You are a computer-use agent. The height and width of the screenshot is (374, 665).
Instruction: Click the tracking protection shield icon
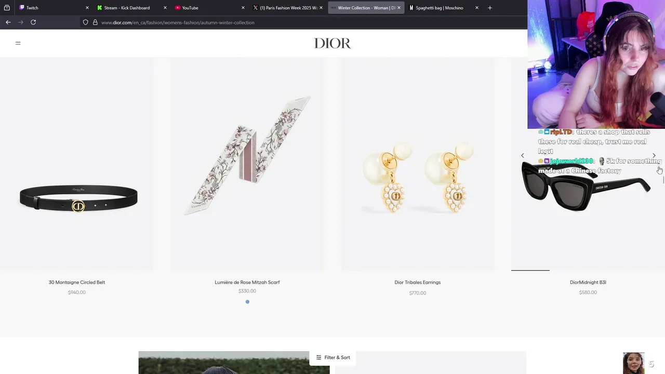click(86, 22)
